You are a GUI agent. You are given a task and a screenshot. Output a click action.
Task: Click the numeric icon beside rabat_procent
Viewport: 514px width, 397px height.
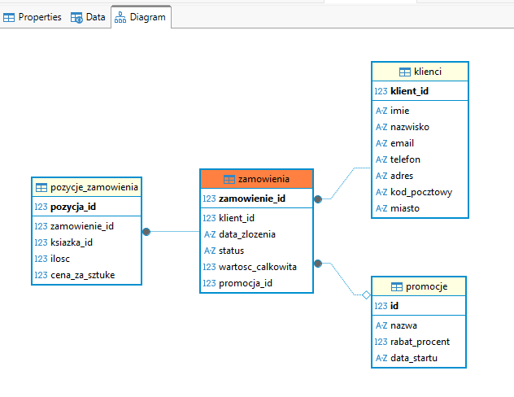(381, 342)
